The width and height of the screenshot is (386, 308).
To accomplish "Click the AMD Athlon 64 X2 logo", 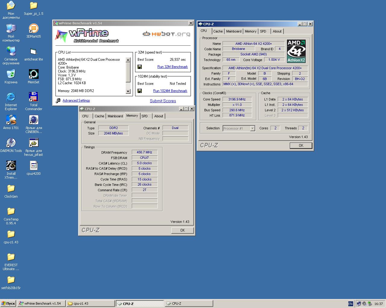I will pyautogui.click(x=296, y=51).
